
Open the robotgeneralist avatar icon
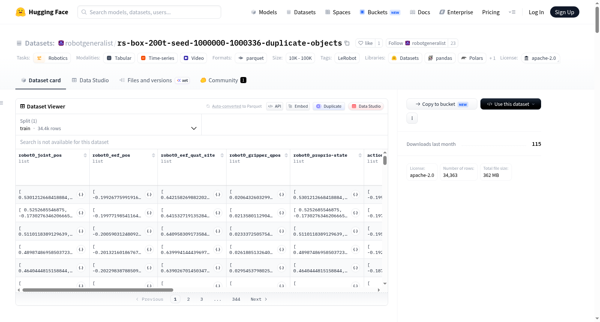point(61,43)
